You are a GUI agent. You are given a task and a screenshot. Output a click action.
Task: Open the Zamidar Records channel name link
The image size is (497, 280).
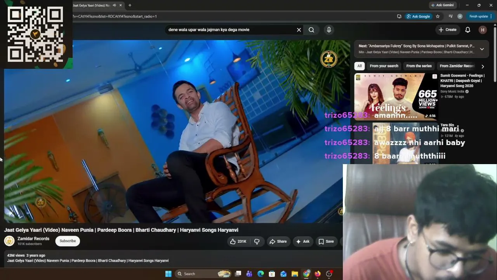click(33, 239)
